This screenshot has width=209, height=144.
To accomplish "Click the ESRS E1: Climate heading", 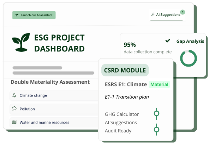I will tap(126, 84).
